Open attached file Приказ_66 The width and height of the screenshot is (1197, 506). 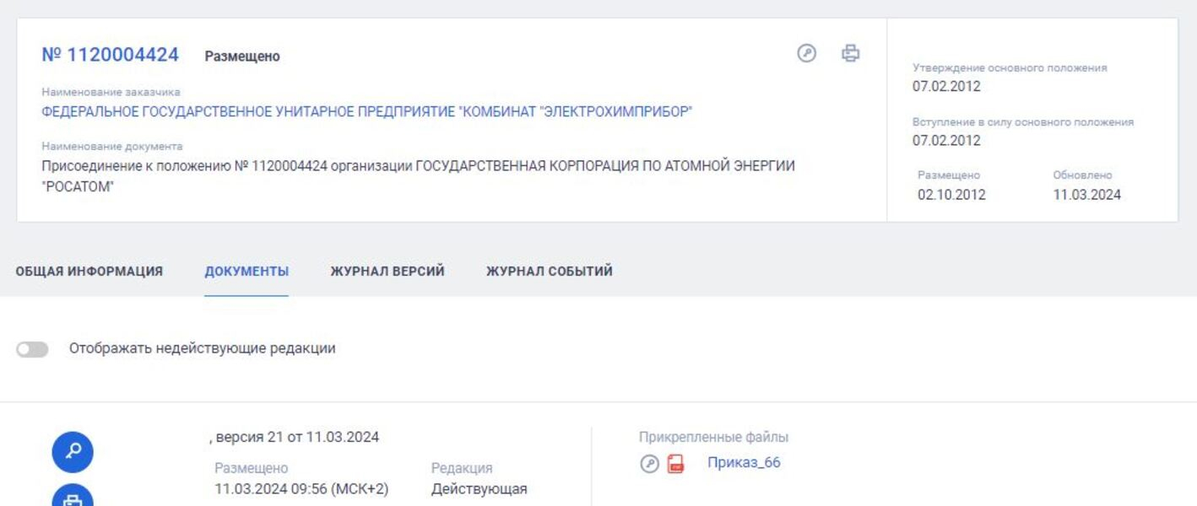744,462
